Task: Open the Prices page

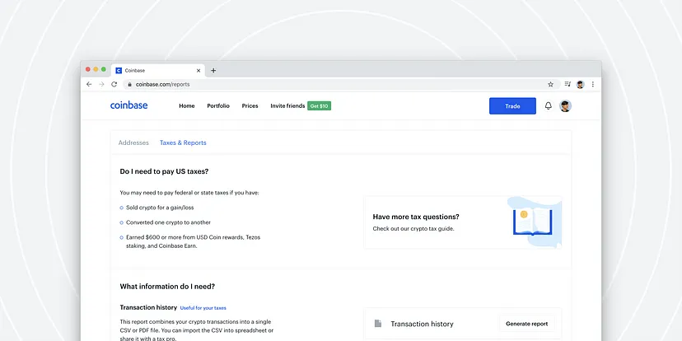Action: click(250, 105)
